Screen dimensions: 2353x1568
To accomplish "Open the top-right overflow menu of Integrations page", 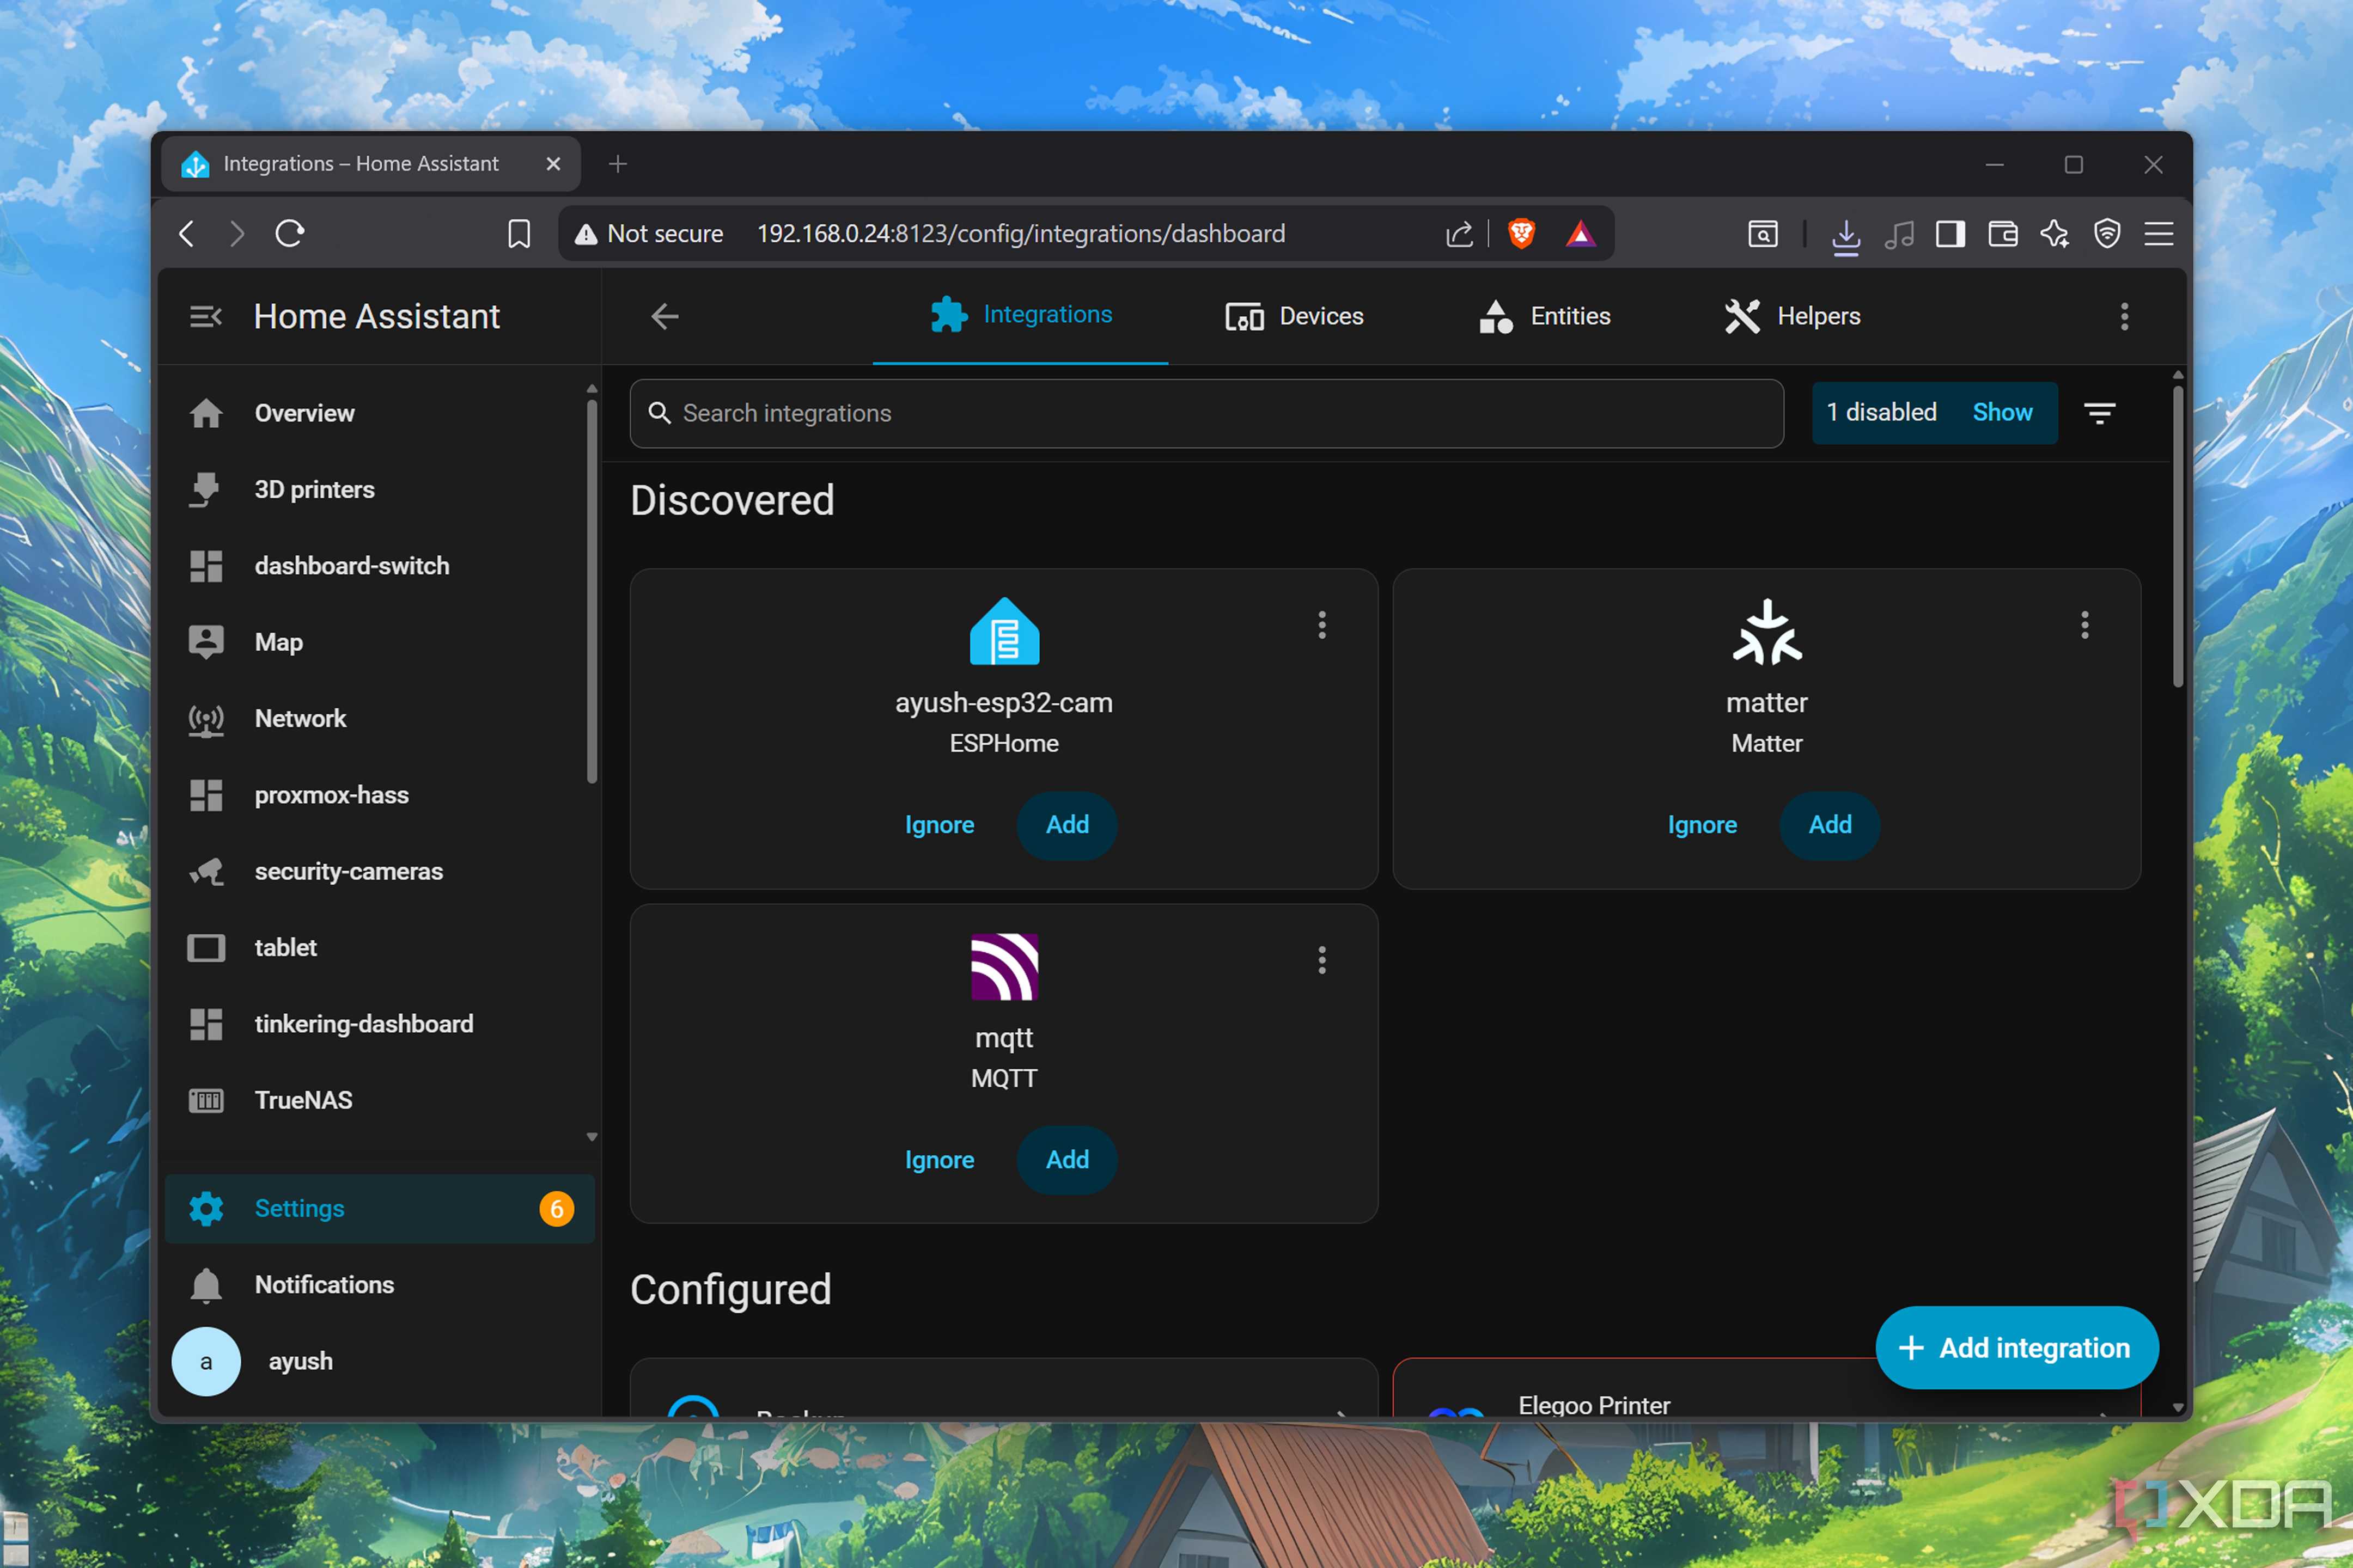I will (2125, 317).
